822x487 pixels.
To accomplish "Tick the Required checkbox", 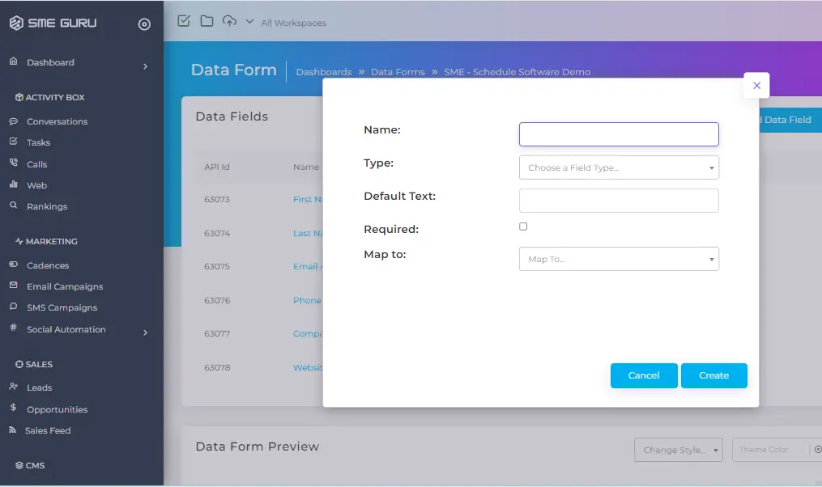I will pyautogui.click(x=523, y=227).
